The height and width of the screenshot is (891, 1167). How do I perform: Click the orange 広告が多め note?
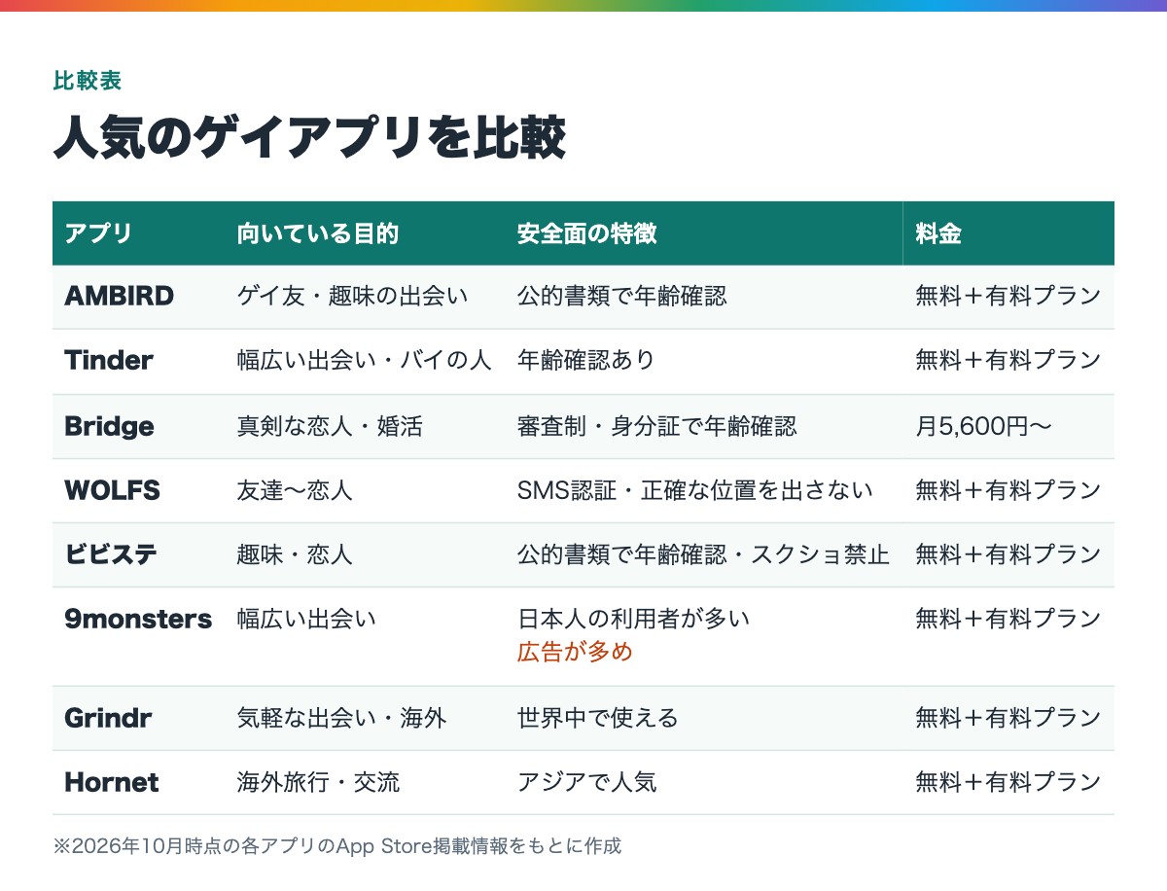(575, 652)
